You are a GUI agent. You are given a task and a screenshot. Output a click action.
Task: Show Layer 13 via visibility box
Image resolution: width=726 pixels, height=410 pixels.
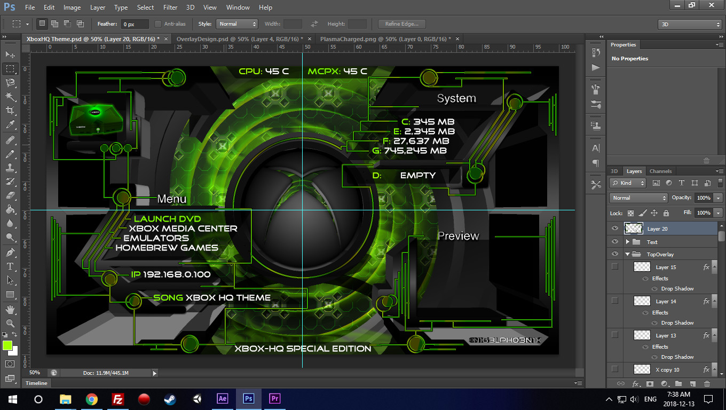615,335
